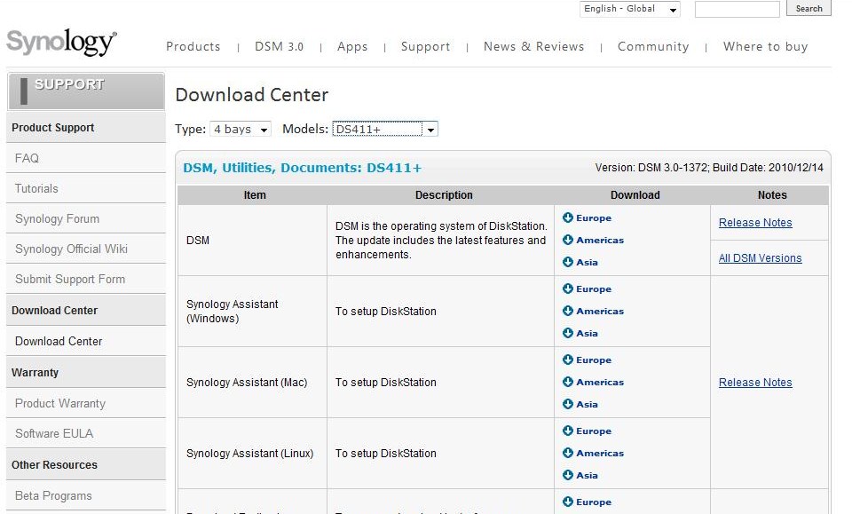Click the Europe link in the DSM row
Viewport: 852px width, 514px height.
click(x=594, y=217)
